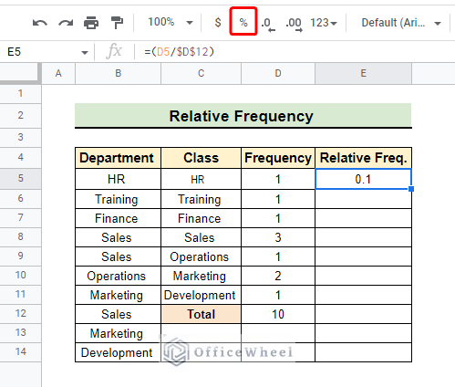This screenshot has width=455, height=387.
Task: Select row 5 header
Action: (20, 178)
